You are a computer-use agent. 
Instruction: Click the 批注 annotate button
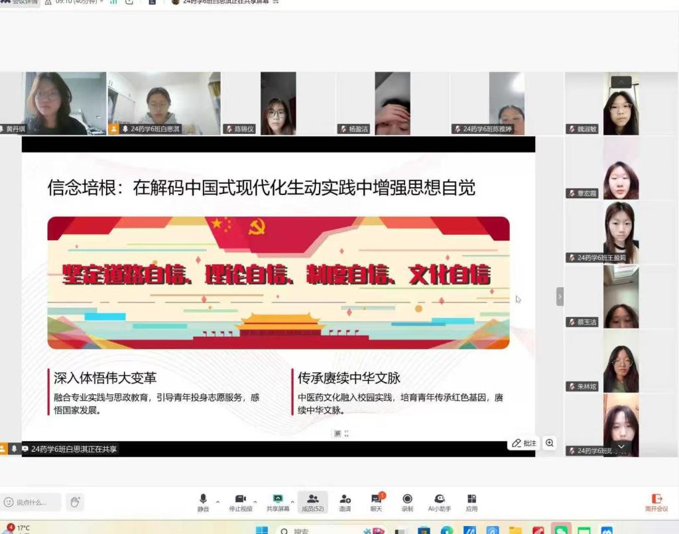(524, 443)
